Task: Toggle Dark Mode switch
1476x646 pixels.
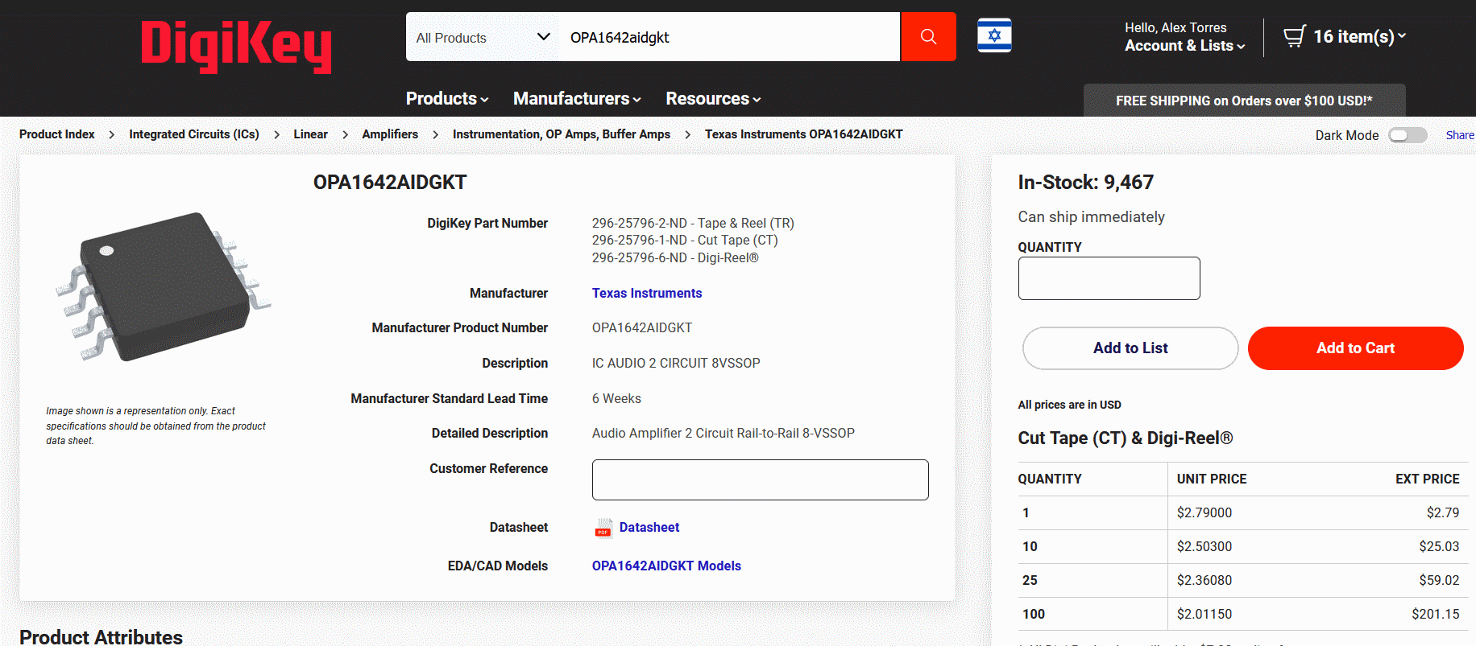Action: (x=1407, y=135)
